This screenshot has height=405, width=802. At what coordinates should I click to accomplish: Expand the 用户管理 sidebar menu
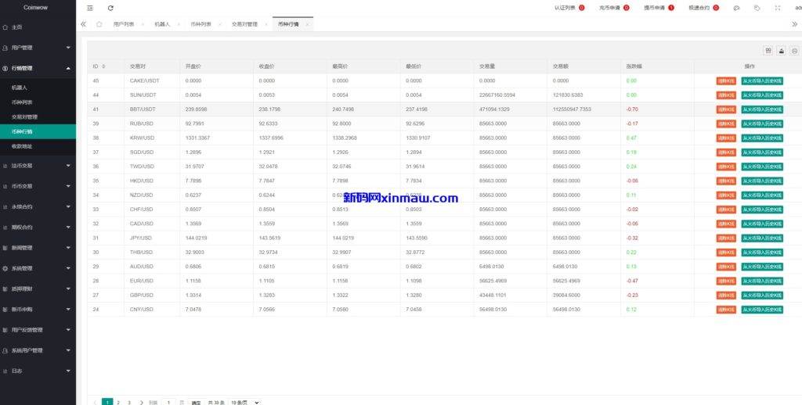[x=38, y=48]
